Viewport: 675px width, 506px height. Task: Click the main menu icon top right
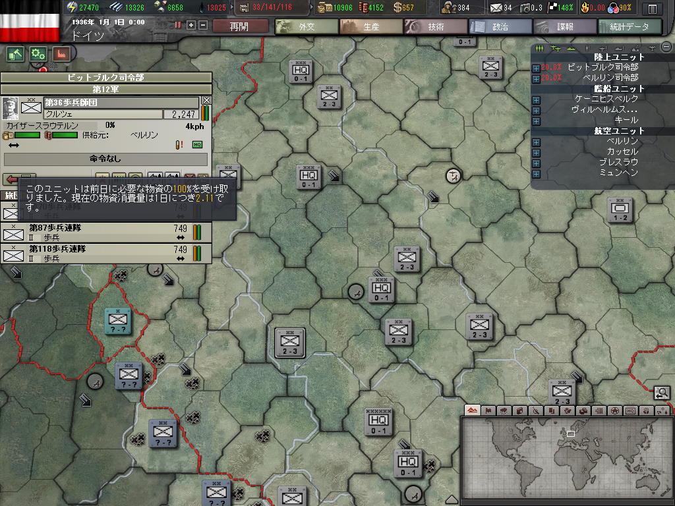[x=653, y=9]
